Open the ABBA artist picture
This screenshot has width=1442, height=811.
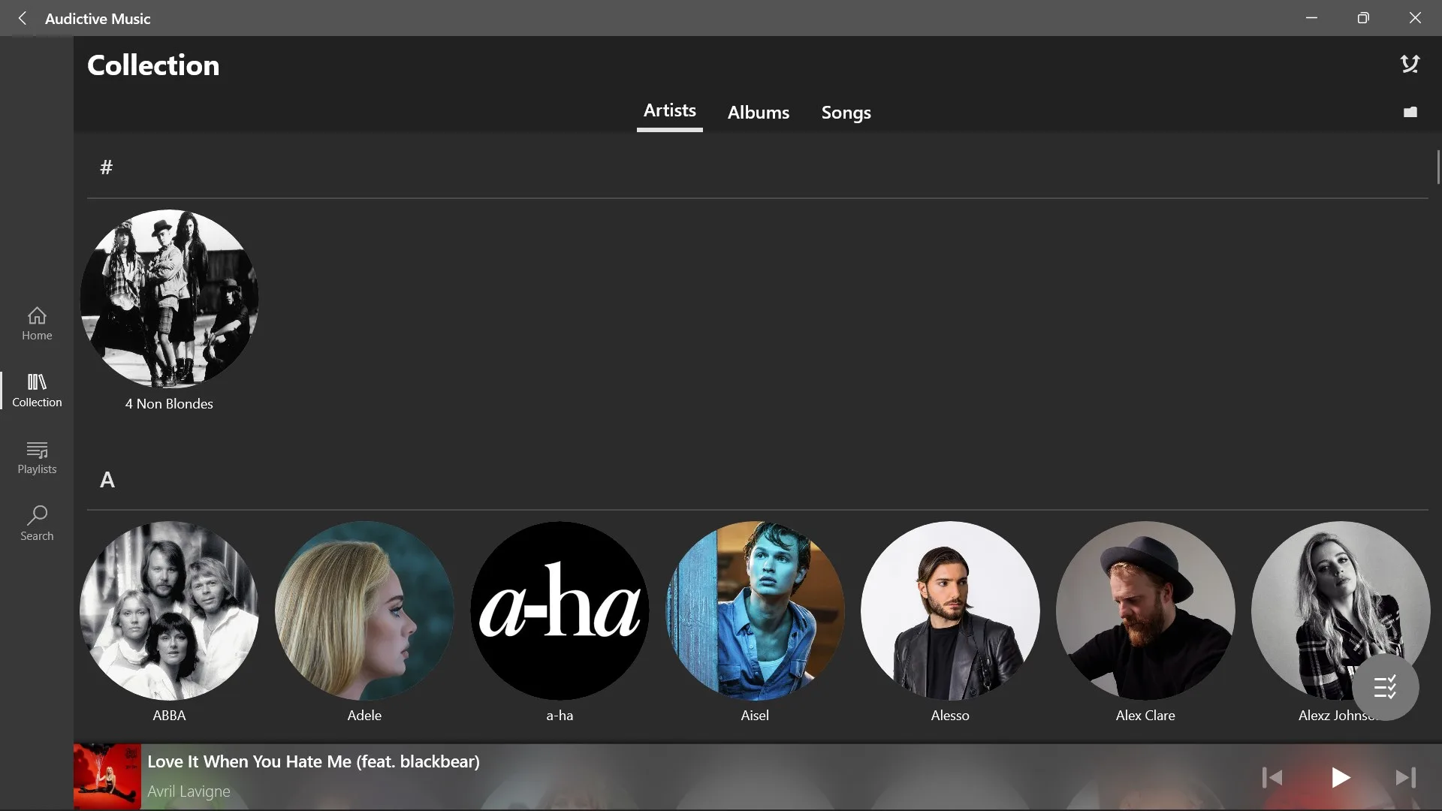[169, 611]
